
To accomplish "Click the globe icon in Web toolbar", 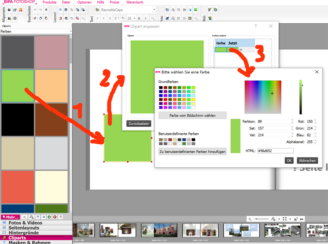I will point(216,10).
